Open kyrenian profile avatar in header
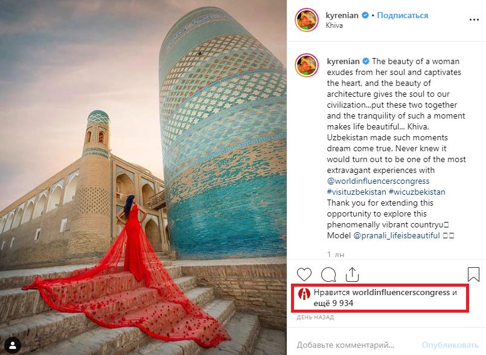Screen dimensions: 486x355 tap(307, 19)
